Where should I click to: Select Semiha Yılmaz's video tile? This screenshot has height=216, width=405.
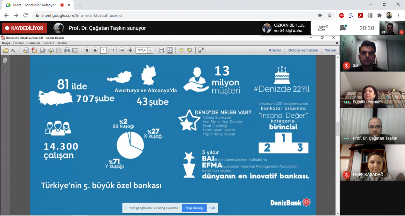click(x=372, y=90)
